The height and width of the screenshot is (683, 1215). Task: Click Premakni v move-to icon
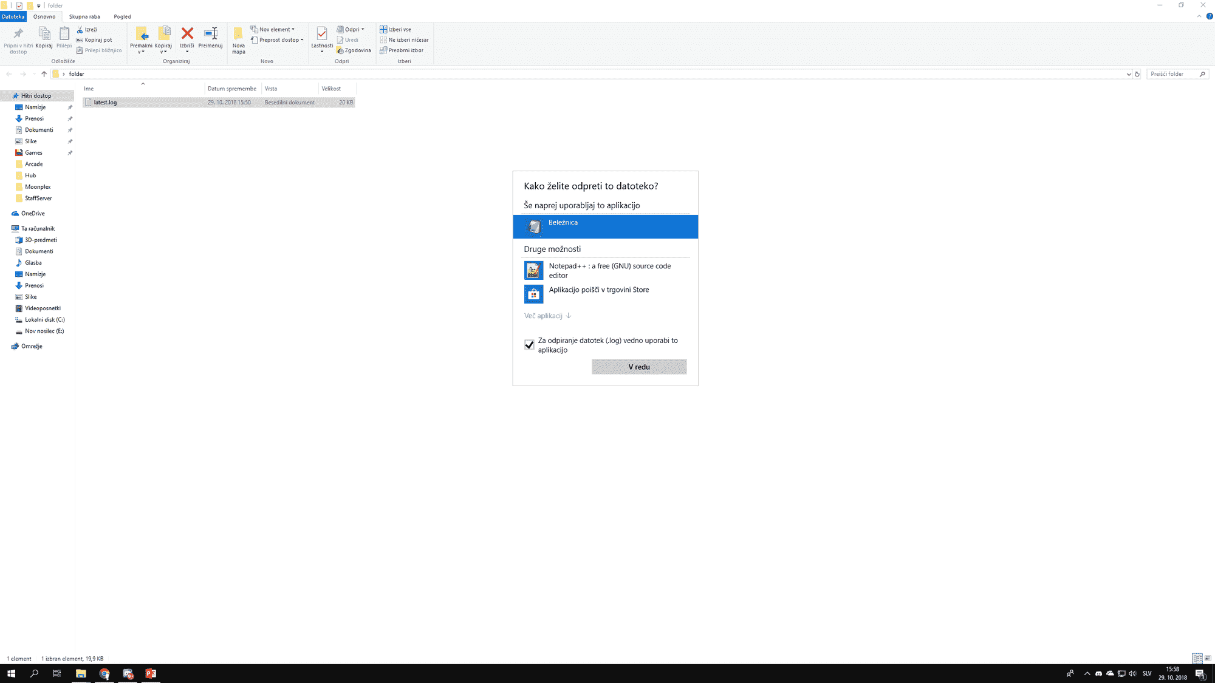[x=142, y=33]
